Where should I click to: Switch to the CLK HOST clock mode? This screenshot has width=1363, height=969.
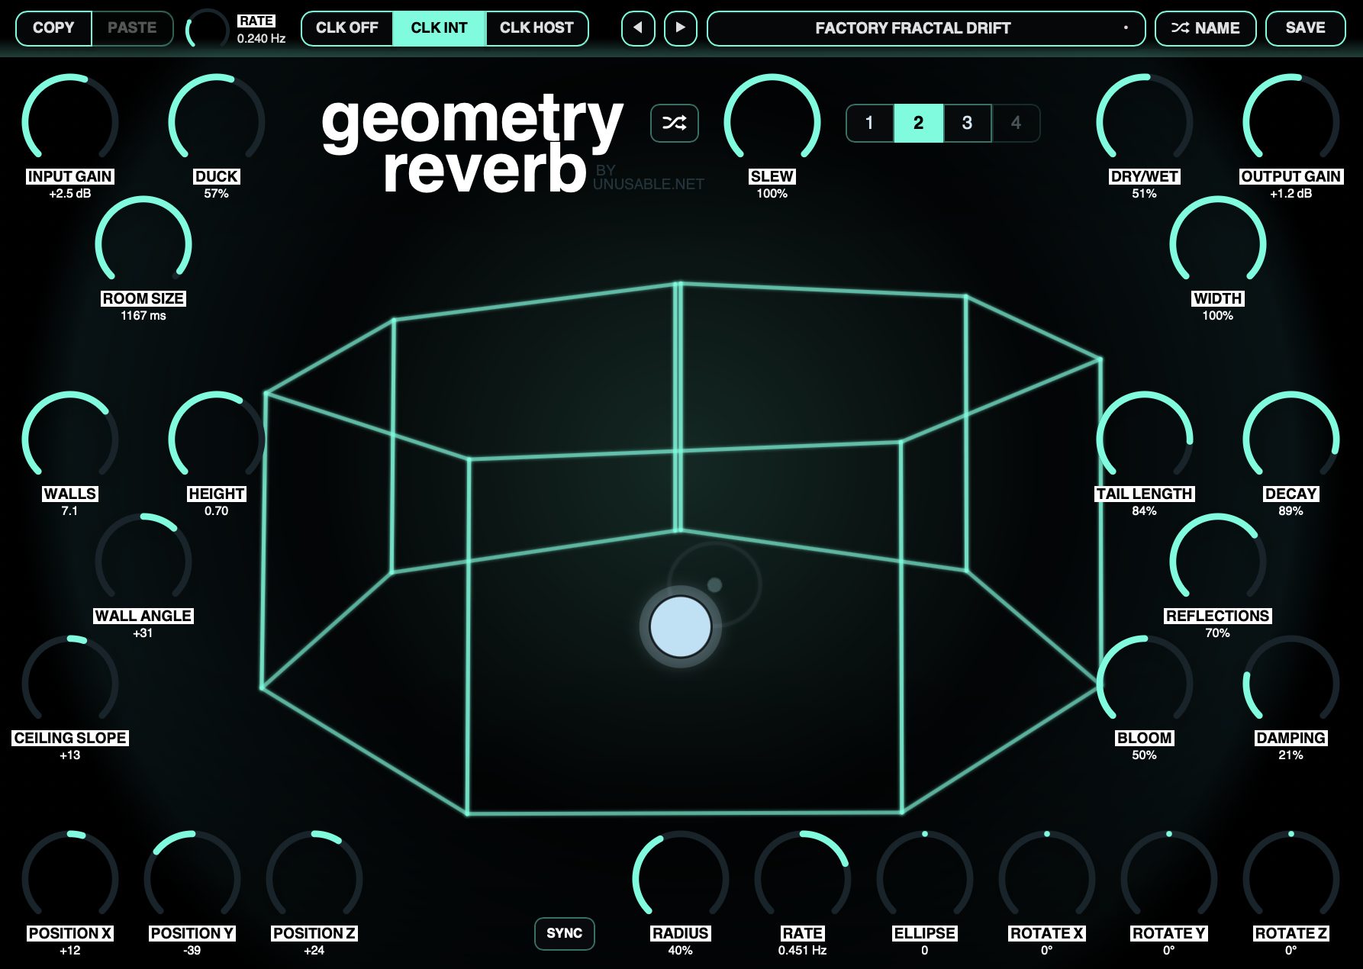pyautogui.click(x=536, y=28)
